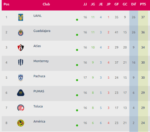Open the Atlas team name link
The width and height of the screenshot is (150, 132).
click(37, 46)
